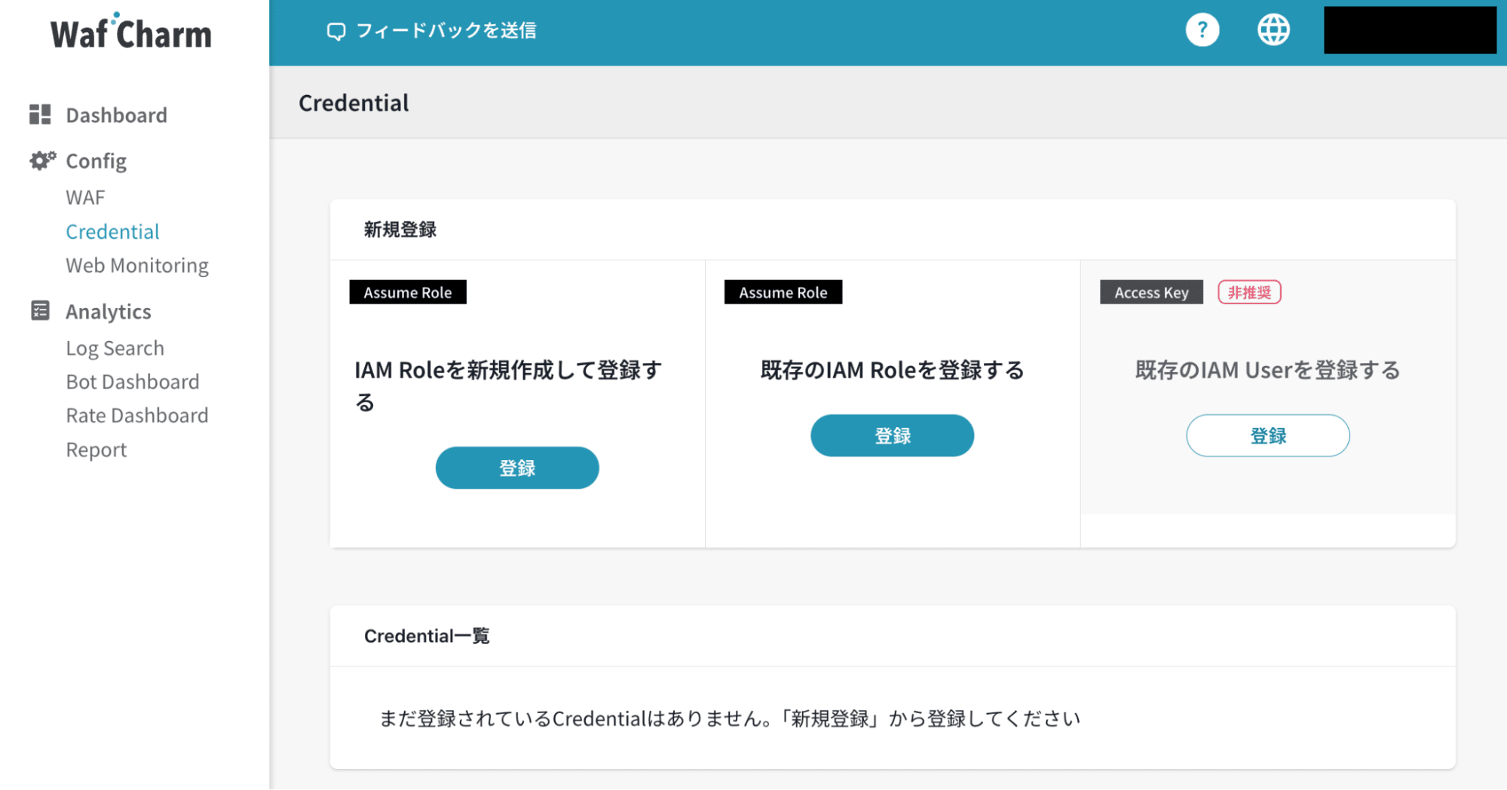The image size is (1507, 790).
Task: Open help via question mark icon
Action: click(x=1202, y=31)
